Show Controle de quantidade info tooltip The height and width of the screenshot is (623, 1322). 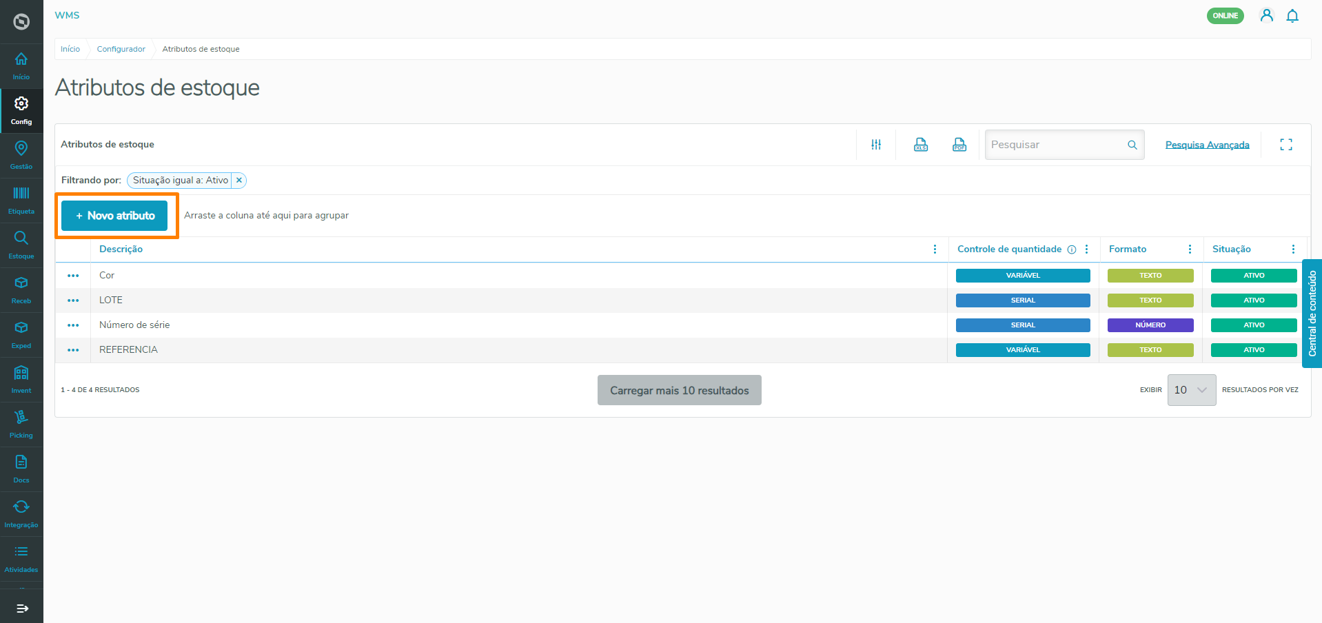[1072, 249]
